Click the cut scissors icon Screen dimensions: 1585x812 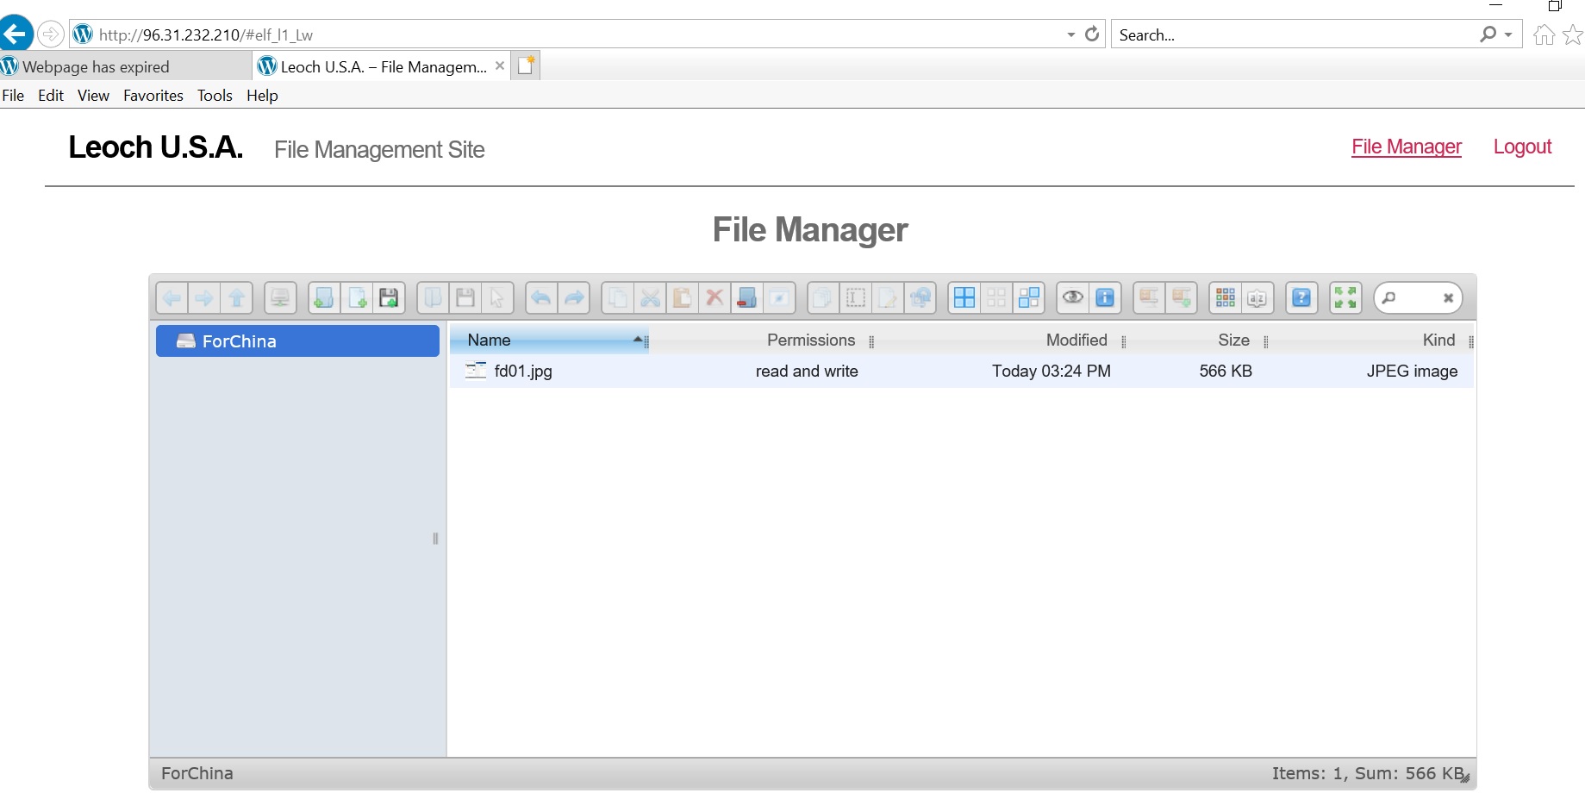point(650,298)
